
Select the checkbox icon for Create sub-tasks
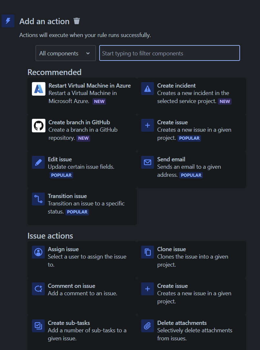(38, 326)
